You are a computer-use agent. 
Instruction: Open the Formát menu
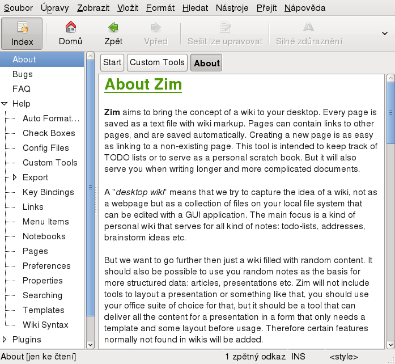tap(160, 8)
